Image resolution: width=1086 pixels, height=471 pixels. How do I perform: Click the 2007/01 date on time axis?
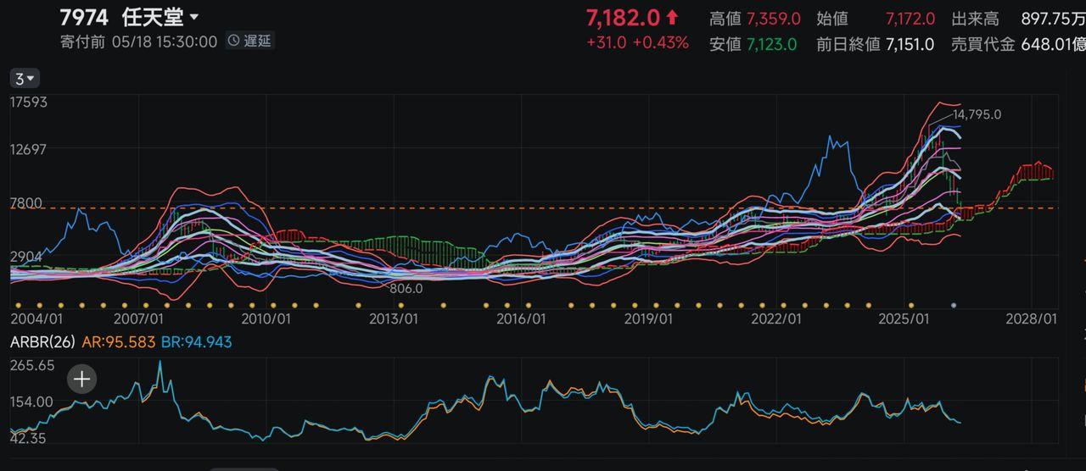point(137,319)
